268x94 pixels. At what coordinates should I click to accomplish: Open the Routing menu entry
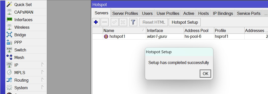tap(26, 80)
